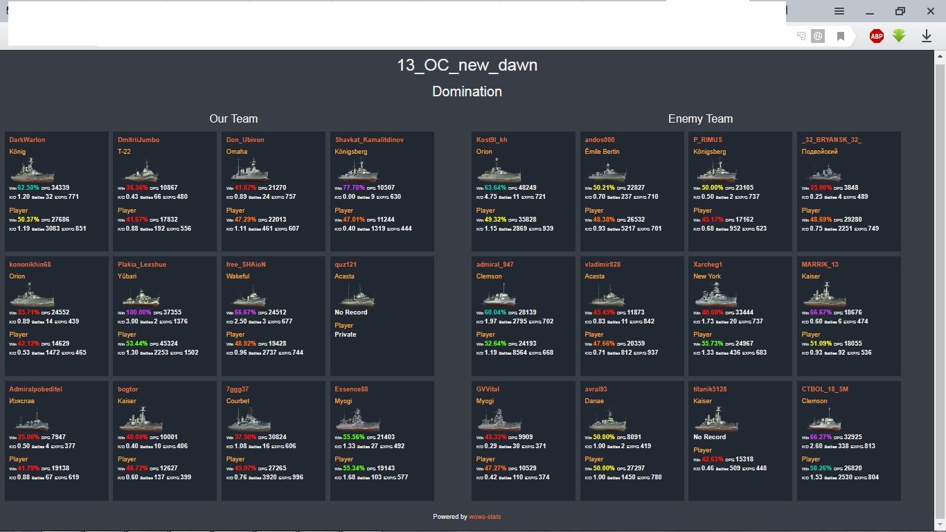Click Admiralpobeditel's Изяслав ship image
The width and height of the screenshot is (946, 532).
pyautogui.click(x=32, y=419)
